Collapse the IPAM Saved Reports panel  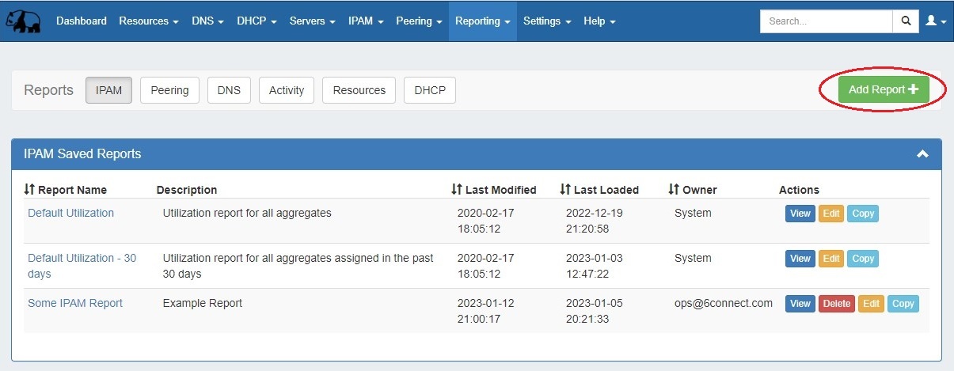[x=922, y=154]
